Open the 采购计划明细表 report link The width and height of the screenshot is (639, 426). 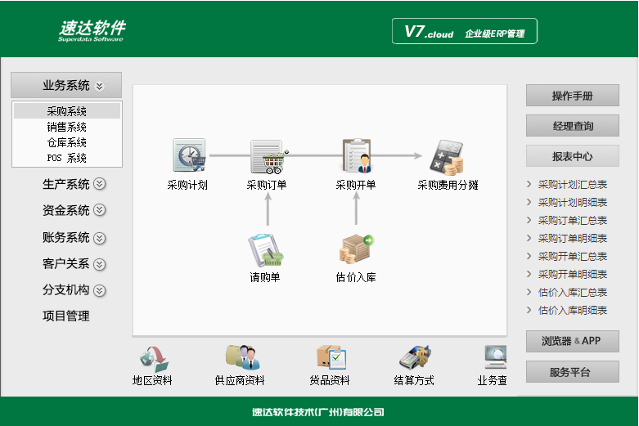pos(573,203)
